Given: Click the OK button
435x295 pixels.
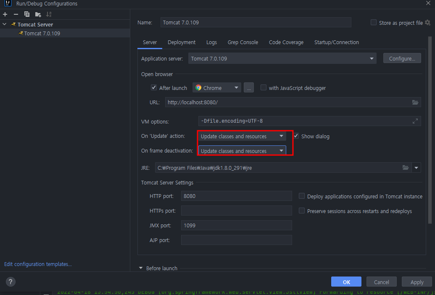Looking at the screenshot, I should (x=346, y=282).
